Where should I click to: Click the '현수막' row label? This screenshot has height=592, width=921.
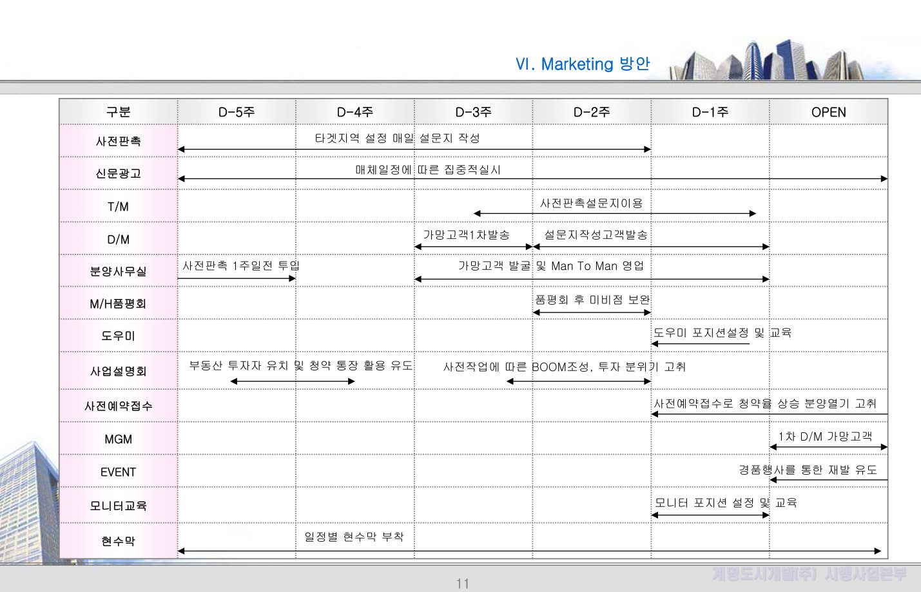click(x=119, y=541)
